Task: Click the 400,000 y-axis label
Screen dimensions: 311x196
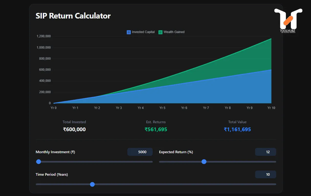Action: coord(45,81)
